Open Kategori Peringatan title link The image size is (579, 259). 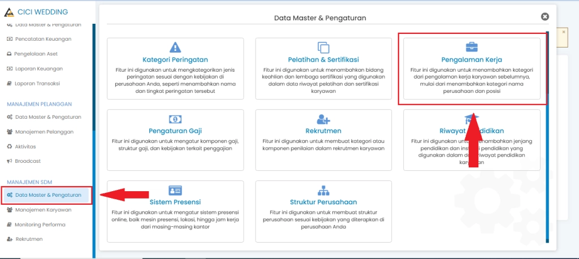pyautogui.click(x=175, y=59)
